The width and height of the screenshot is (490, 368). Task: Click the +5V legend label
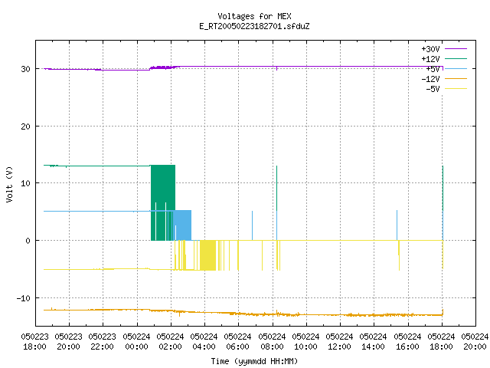point(433,69)
